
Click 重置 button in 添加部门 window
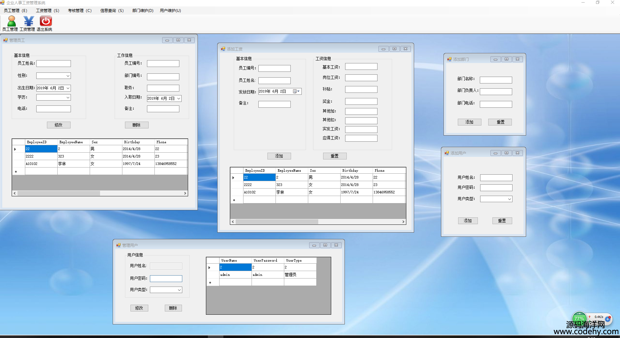(500, 122)
